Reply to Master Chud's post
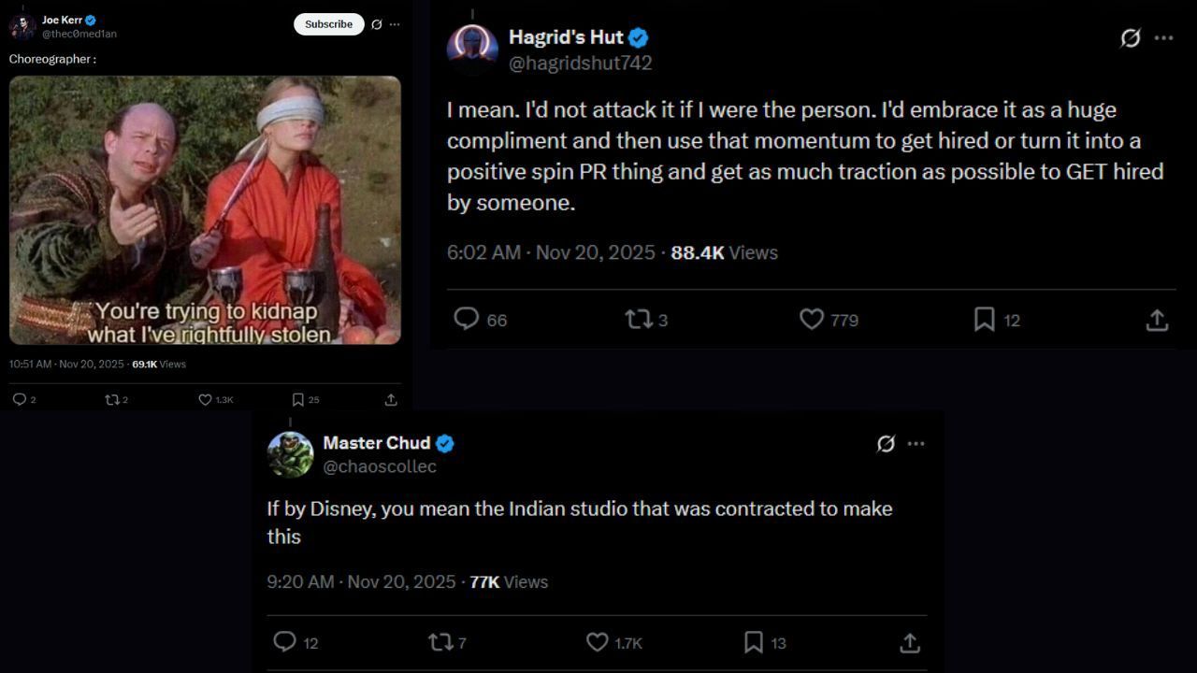Screen dimensions: 1197x673 (x=284, y=642)
